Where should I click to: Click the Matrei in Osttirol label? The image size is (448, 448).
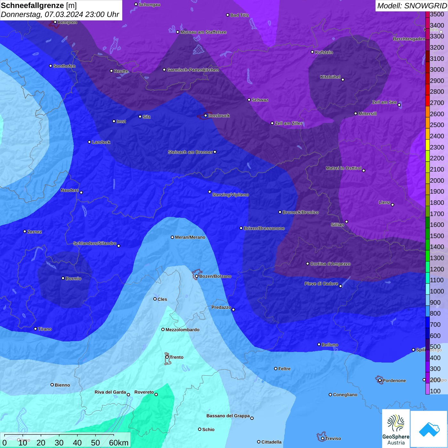tap(344, 168)
